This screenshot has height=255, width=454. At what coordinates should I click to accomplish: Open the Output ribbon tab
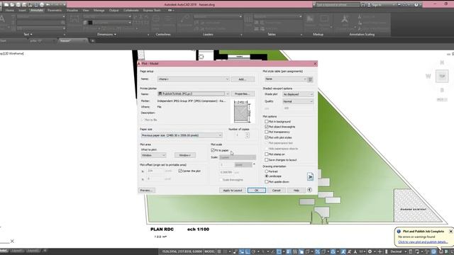(113, 10)
